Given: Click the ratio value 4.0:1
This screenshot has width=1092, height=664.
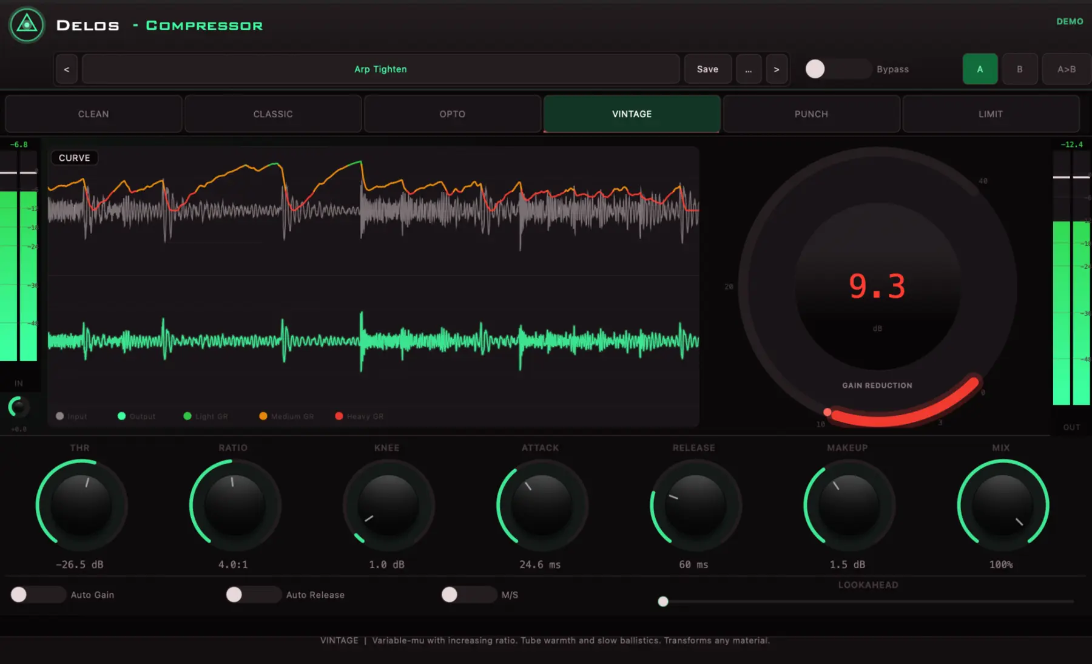Looking at the screenshot, I should point(233,564).
